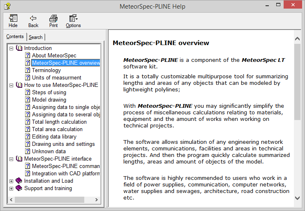
Task: Open the Model drawing topic
Action: 49,100
